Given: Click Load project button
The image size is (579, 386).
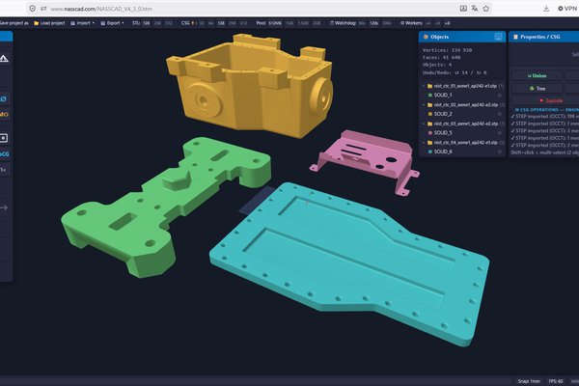Looking at the screenshot, I should [49, 23].
